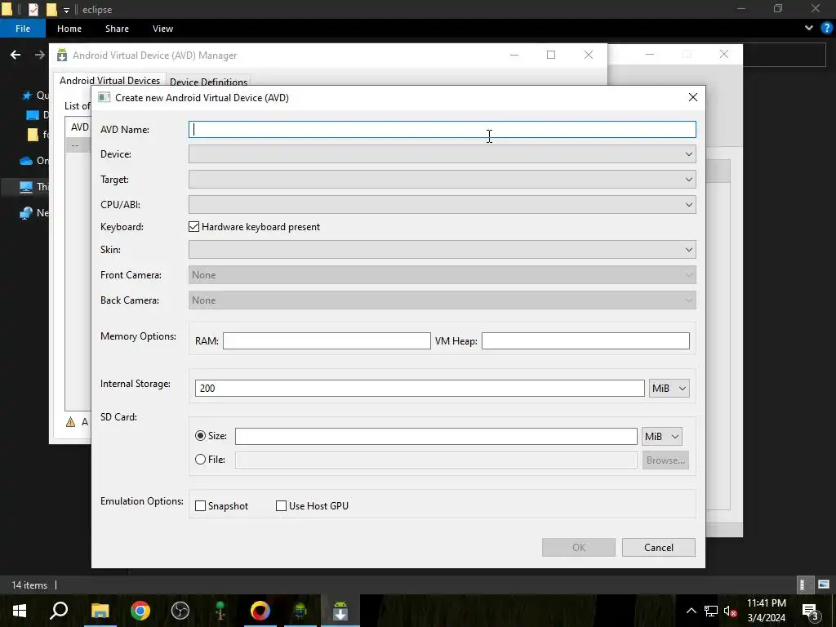836x627 pixels.
Task: Uncheck Hardware keyboard present checkbox
Action: [x=194, y=227]
